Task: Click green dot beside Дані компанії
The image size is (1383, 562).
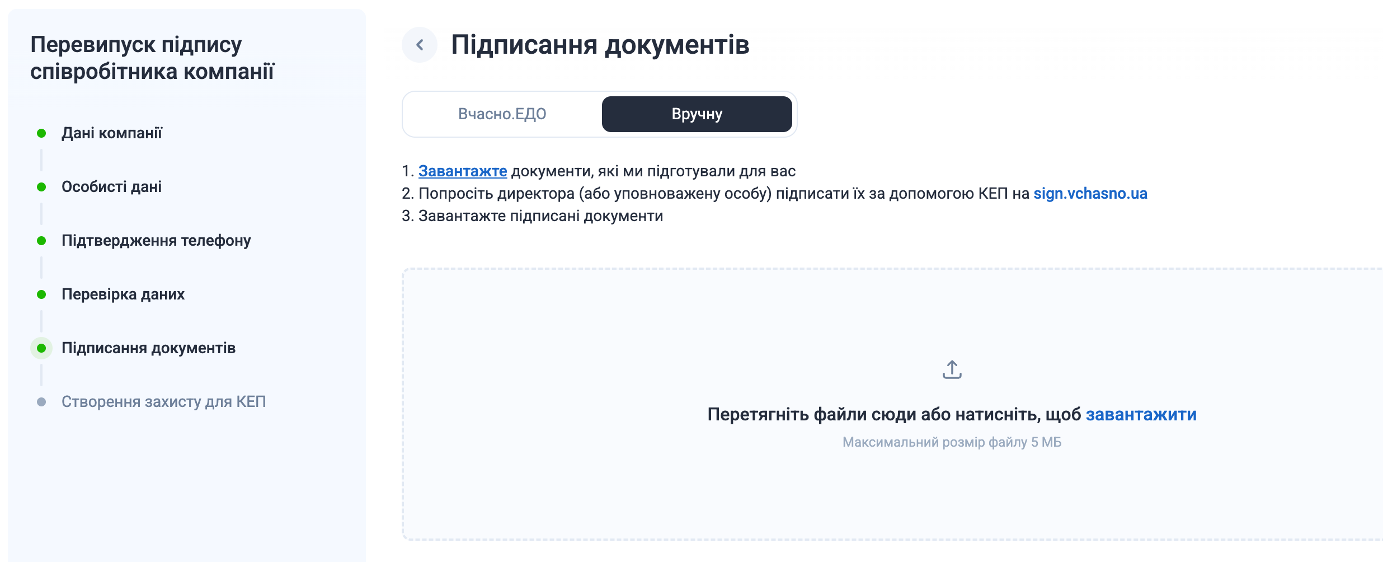Action: point(41,133)
